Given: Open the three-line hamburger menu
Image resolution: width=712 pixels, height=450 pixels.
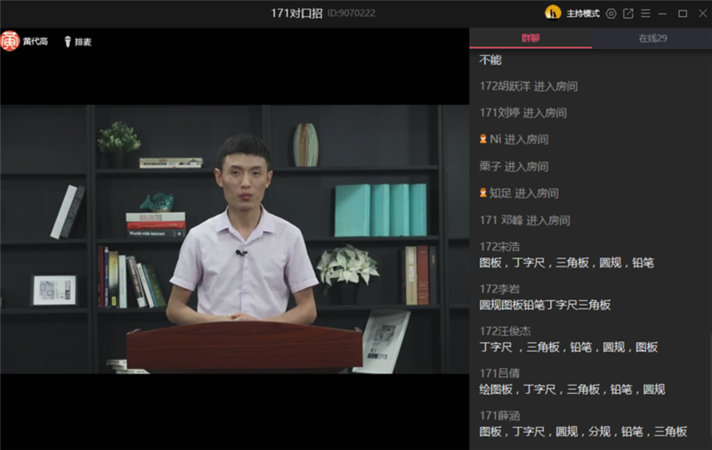Looking at the screenshot, I should click(x=645, y=13).
